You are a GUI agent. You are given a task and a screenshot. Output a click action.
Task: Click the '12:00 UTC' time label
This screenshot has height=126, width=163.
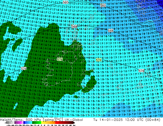click(x=134, y=120)
